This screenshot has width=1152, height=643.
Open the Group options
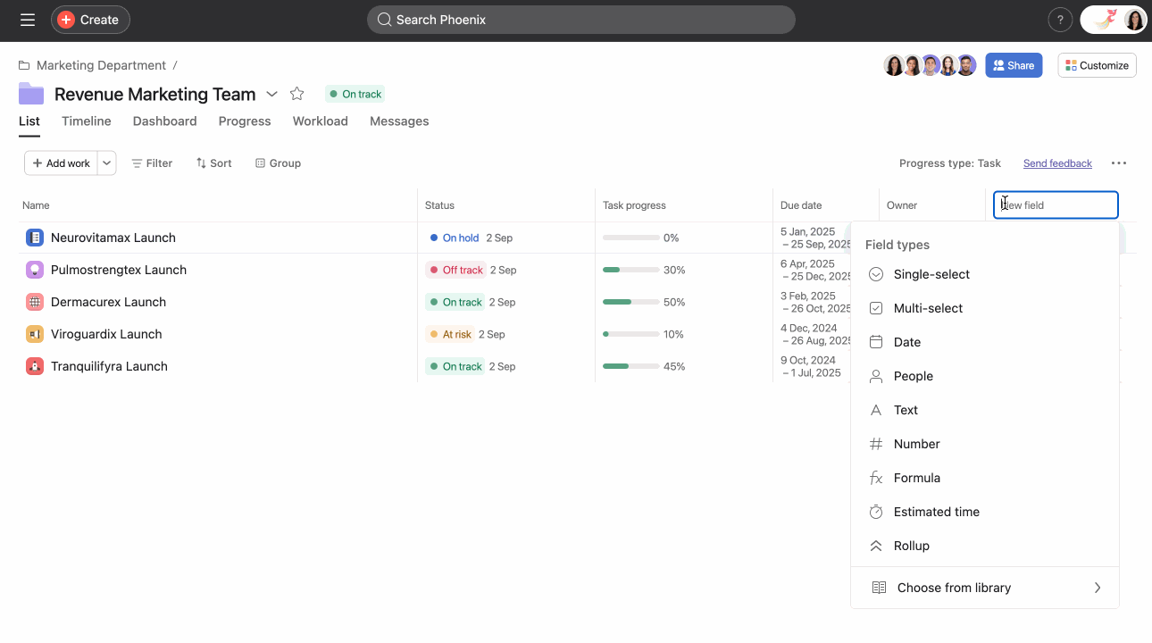point(278,163)
